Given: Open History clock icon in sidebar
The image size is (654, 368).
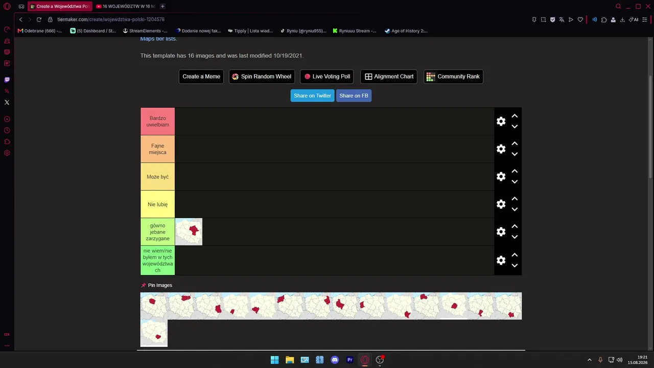Looking at the screenshot, I should coord(7,130).
